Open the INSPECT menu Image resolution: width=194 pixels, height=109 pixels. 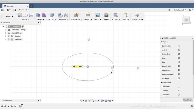point(88,19)
